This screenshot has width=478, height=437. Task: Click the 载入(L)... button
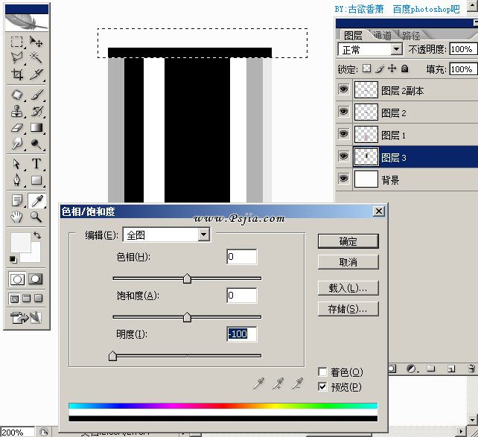coord(348,288)
